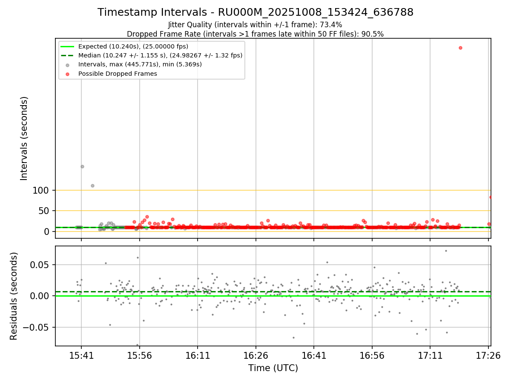Click the 'Residuals (seconds)' axis label
511x383 pixels.
14,296
